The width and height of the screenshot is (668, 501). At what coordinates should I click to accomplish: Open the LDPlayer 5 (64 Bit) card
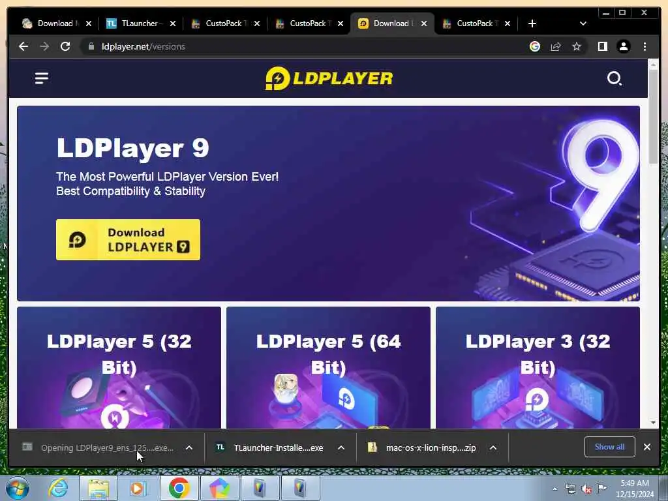click(x=329, y=368)
